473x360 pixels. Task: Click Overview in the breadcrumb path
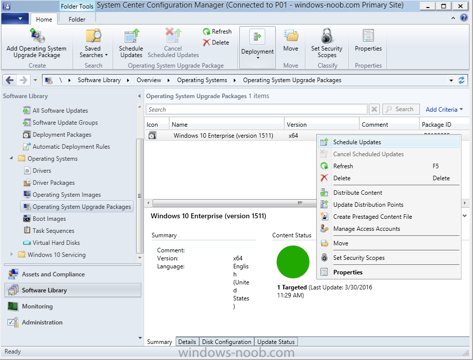tap(149, 80)
